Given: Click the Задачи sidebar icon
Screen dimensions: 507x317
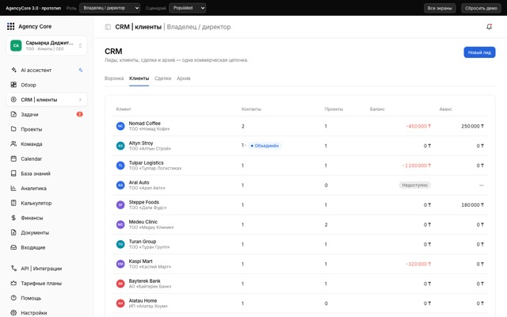Looking at the screenshot, I should (x=13, y=114).
